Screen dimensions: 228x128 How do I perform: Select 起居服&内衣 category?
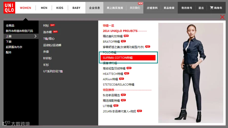[14, 47]
